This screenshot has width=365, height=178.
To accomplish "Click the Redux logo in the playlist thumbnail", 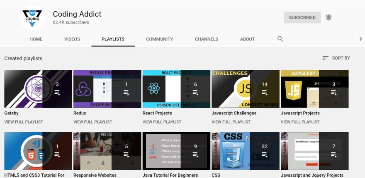I will (x=83, y=89).
